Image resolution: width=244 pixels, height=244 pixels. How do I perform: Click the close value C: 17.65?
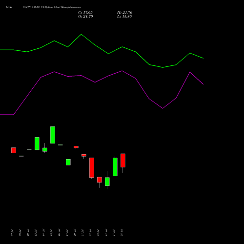click(x=85, y=13)
